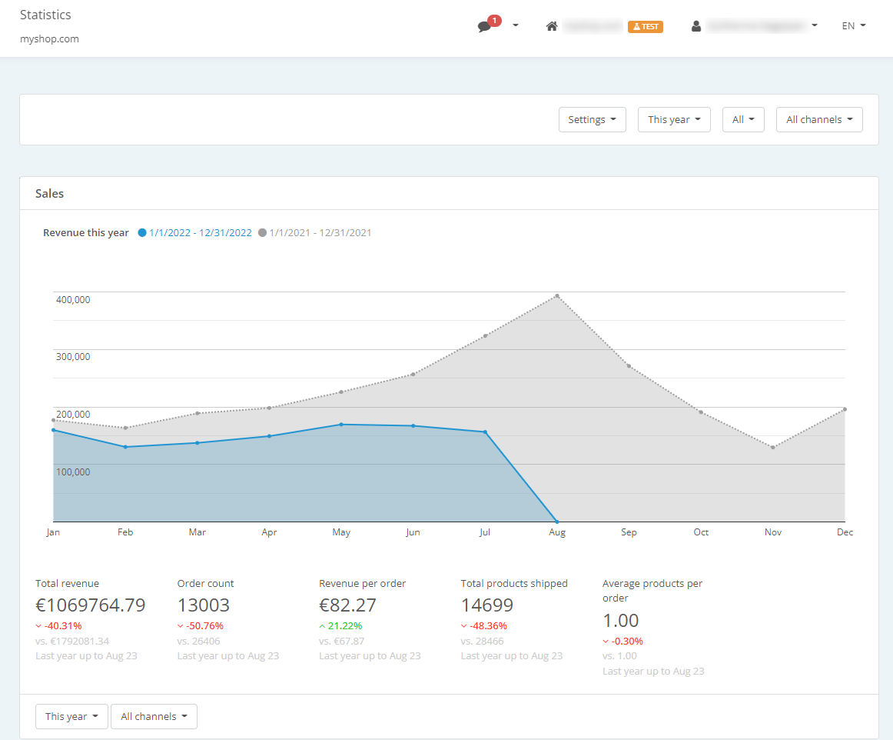Click the order count value 13003
This screenshot has width=893, height=740.
(x=204, y=605)
